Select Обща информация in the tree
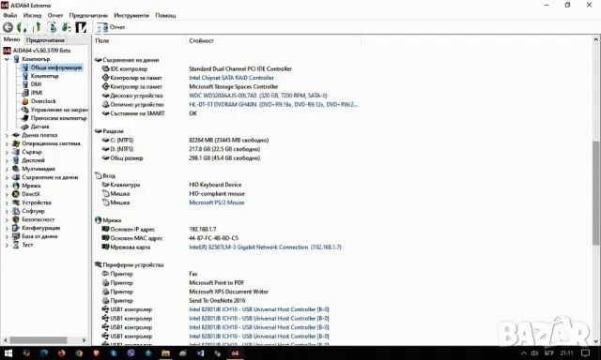Screen dimensions: 601x360 pos(56,67)
